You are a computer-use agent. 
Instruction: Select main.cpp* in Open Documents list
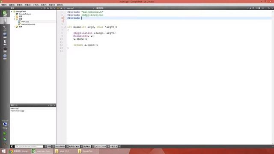point(15,108)
